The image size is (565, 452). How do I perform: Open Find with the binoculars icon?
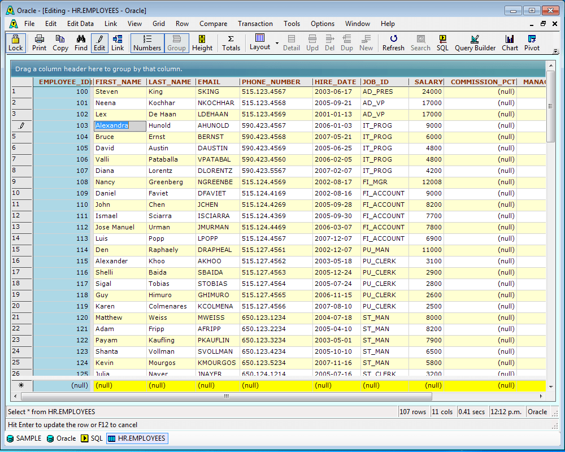pos(81,43)
